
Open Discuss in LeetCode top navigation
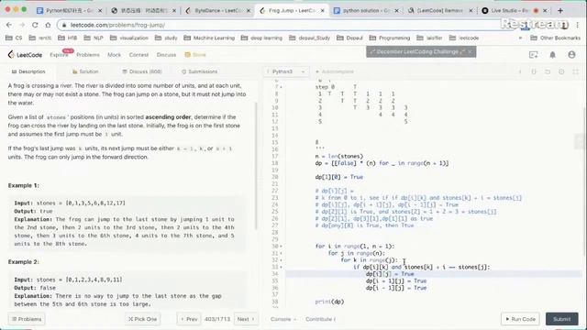click(166, 55)
